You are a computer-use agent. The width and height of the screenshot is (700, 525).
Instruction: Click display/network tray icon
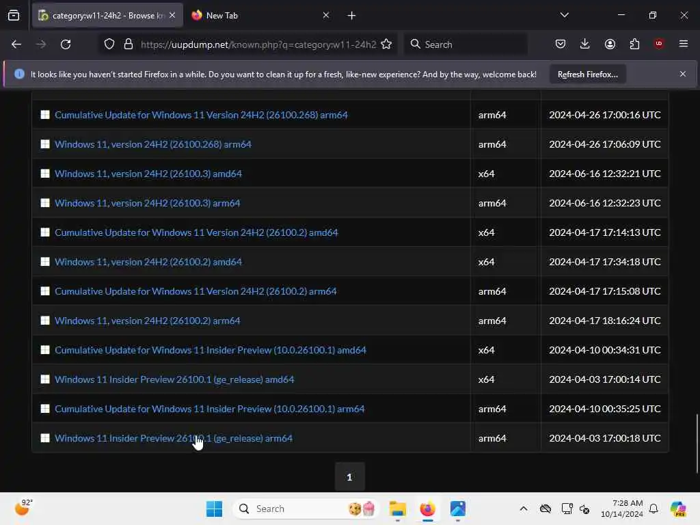(567, 509)
